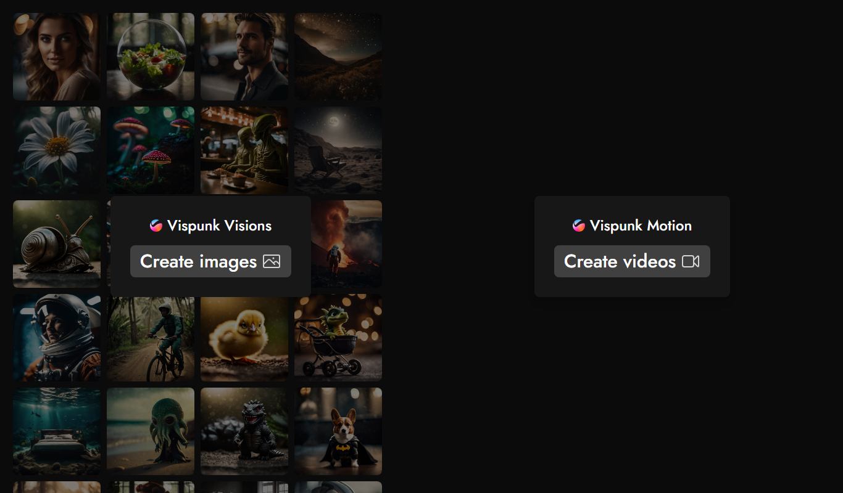Open the beach chair under moon thumbnail
Screen dimensions: 843x493
(338, 150)
